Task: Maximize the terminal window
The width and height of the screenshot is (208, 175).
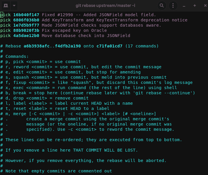Action: 194,5
